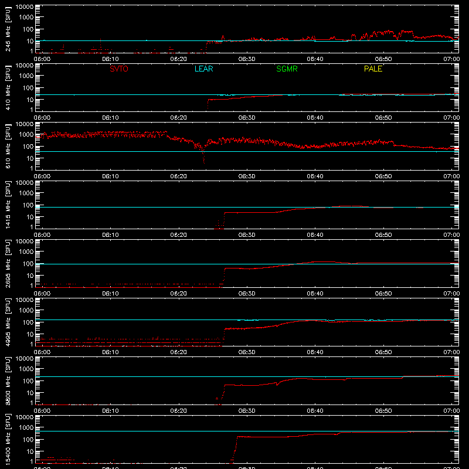The width and height of the screenshot is (469, 469).
Task: Click 06:50 tick under the 2695 MHz plot
Action: (383, 294)
